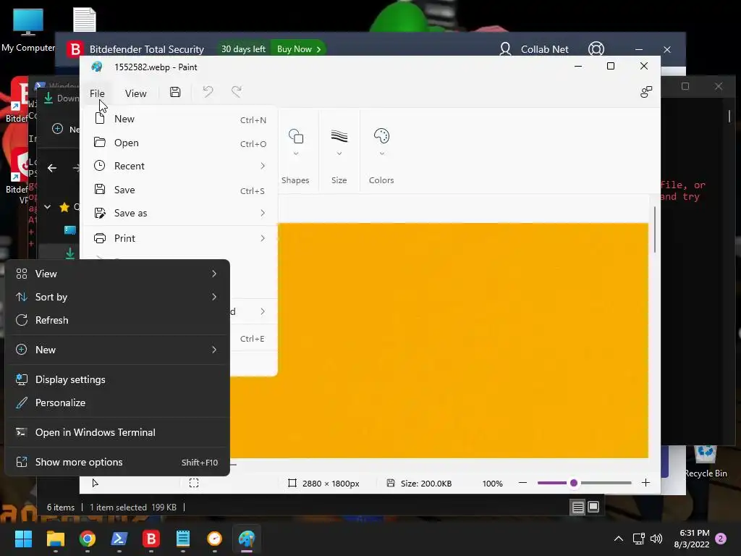Expand New in desktop context menu
The height and width of the screenshot is (556, 741).
pyautogui.click(x=117, y=350)
